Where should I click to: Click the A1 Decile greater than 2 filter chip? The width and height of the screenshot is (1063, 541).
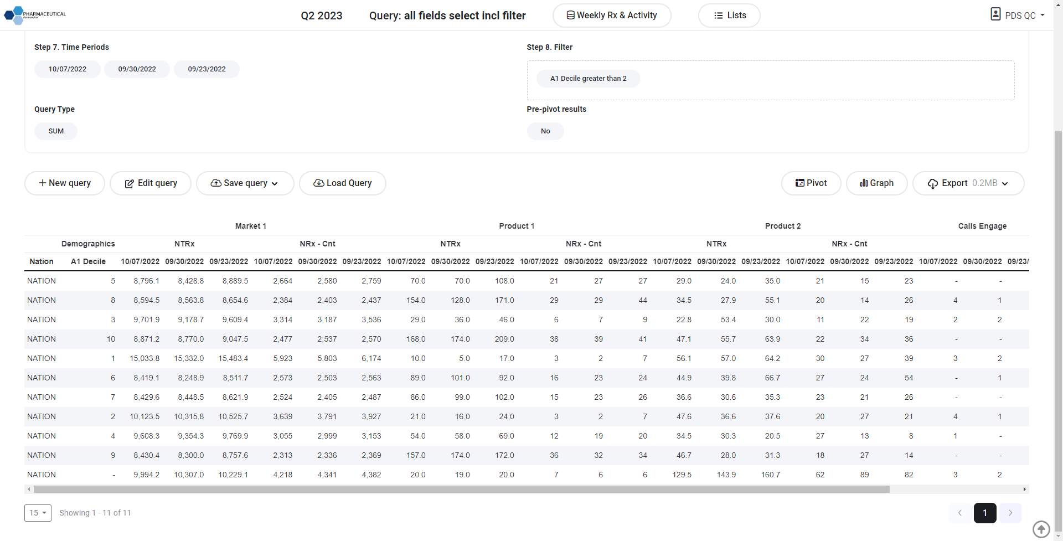tap(588, 79)
